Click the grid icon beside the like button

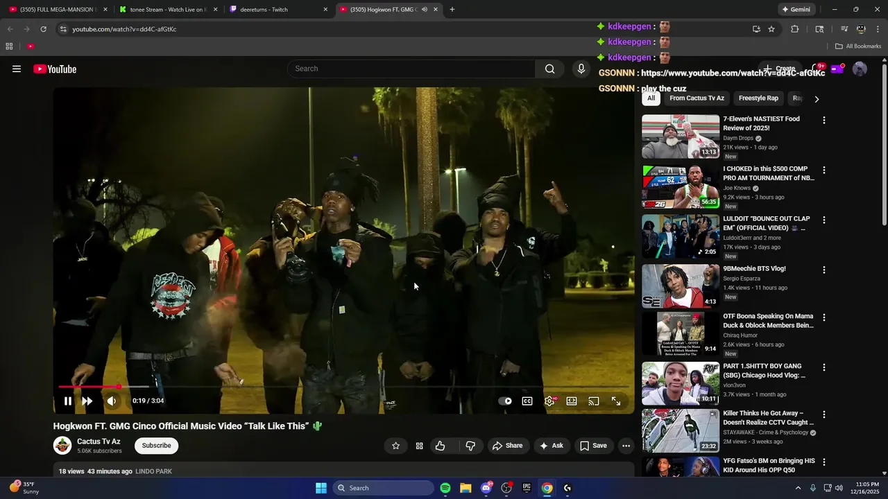point(419,446)
